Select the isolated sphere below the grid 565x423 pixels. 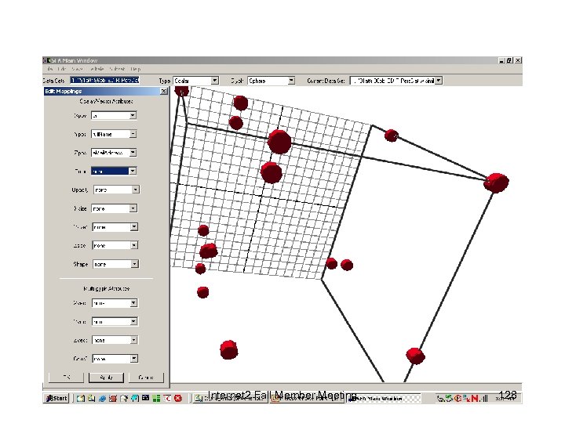(x=229, y=349)
